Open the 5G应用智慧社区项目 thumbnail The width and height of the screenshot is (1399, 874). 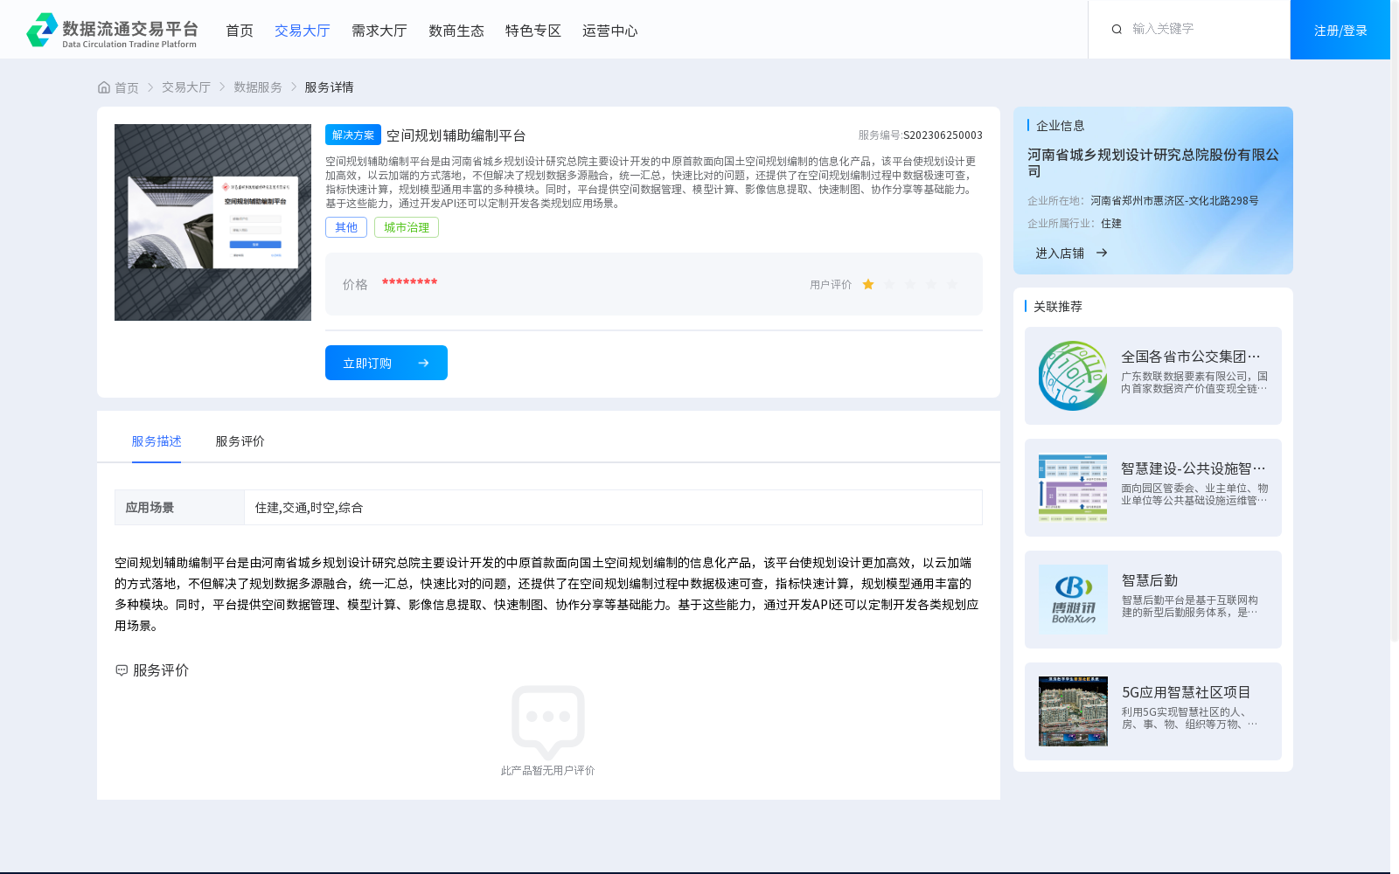(x=1073, y=711)
